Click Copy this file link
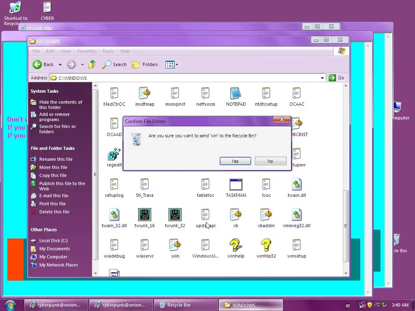The height and width of the screenshot is (311, 415). pyautogui.click(x=53, y=176)
